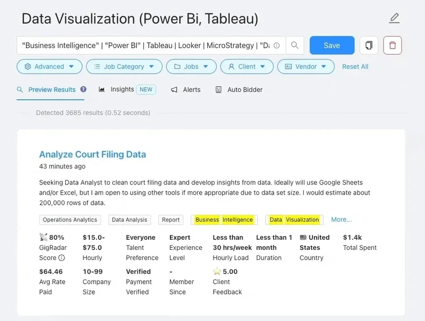The height and width of the screenshot is (321, 425).
Task: Click the GigRadar Score info icon
Action: [62, 258]
